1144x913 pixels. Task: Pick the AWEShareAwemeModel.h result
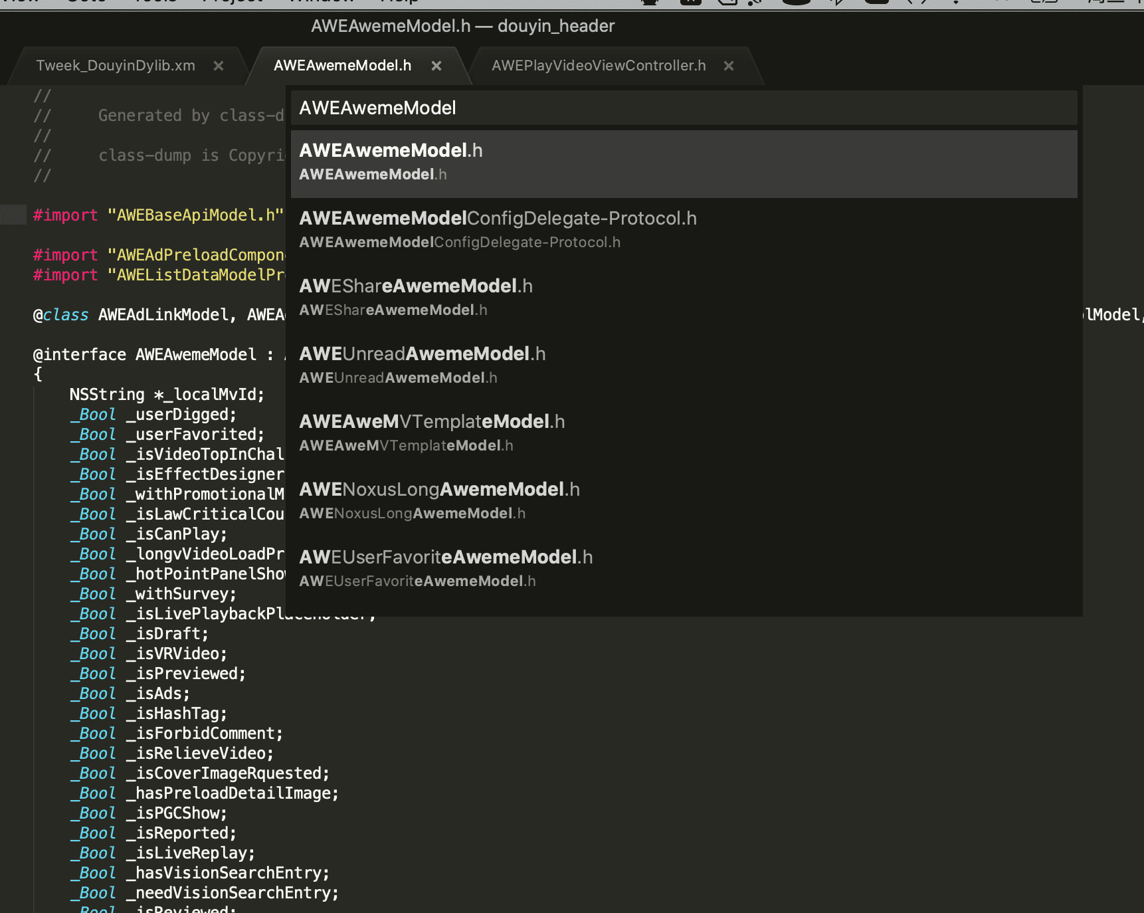[x=684, y=298]
